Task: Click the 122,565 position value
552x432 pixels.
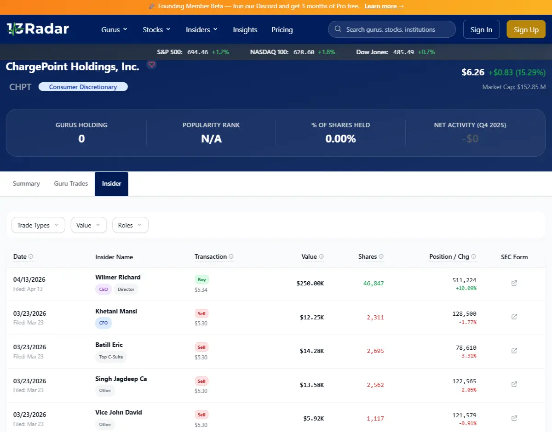Action: tap(465, 381)
